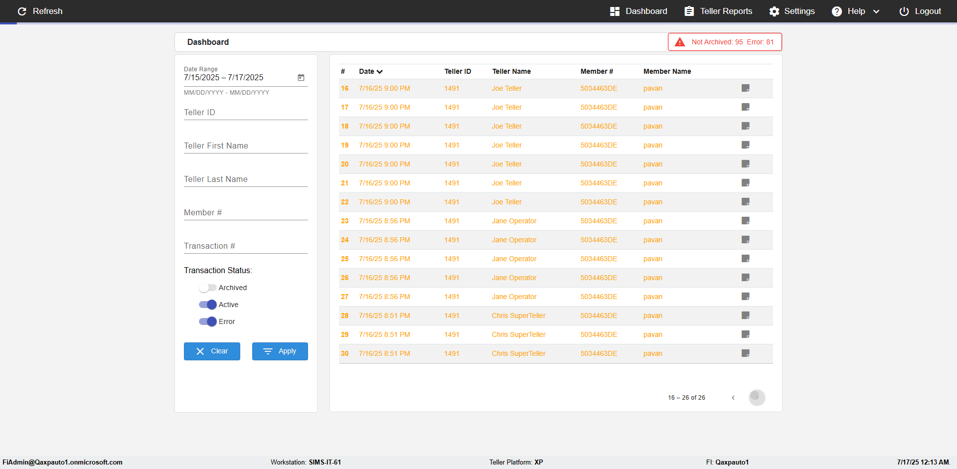Image resolution: width=957 pixels, height=469 pixels.
Task: Click the Clear filters button
Action: coord(212,351)
